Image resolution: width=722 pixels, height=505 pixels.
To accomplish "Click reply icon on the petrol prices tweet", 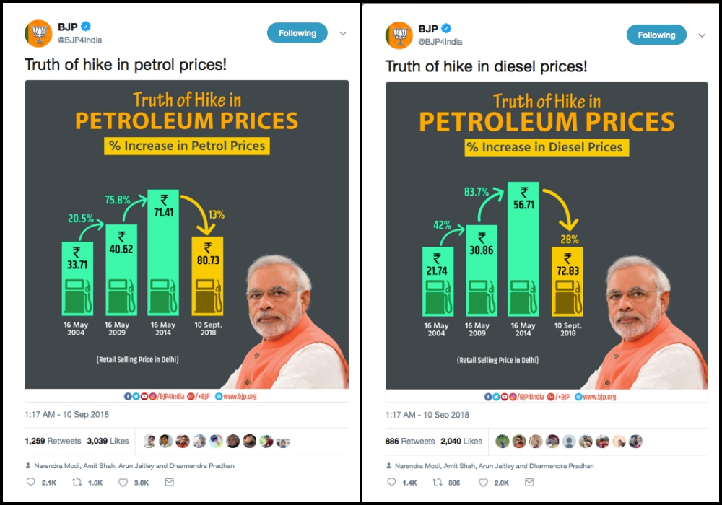I will (30, 482).
